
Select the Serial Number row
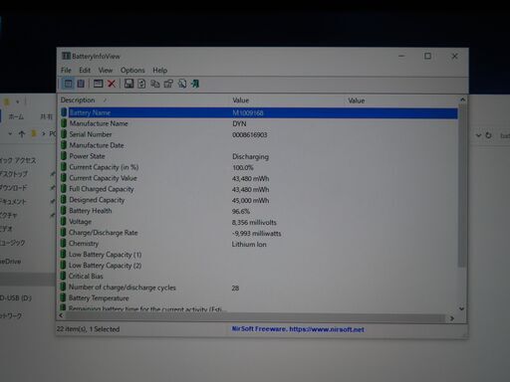(x=259, y=134)
